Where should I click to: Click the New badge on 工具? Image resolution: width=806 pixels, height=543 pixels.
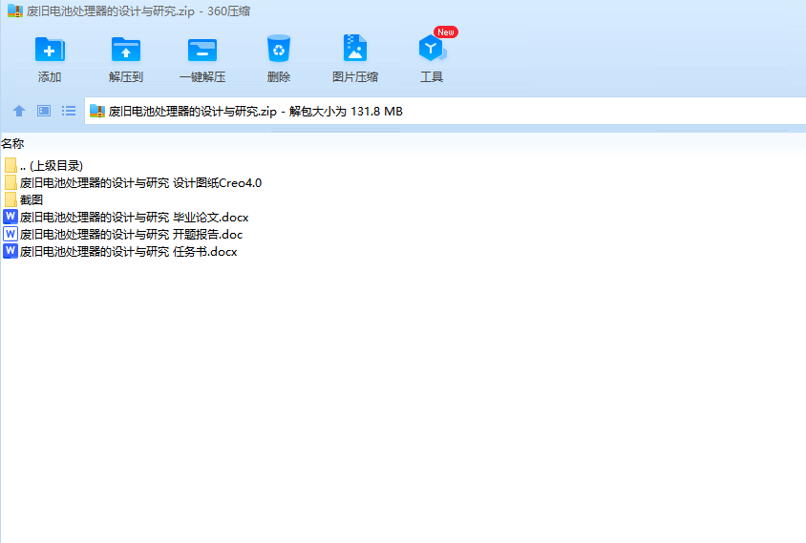pos(446,31)
